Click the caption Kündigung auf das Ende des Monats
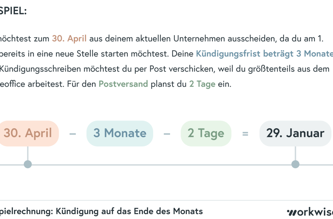The image size is (333, 219). (x=129, y=211)
